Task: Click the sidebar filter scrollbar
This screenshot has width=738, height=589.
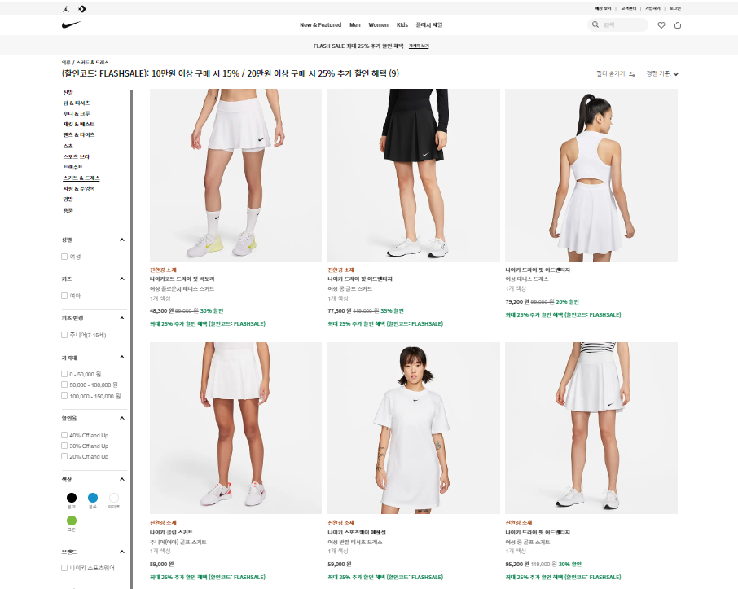Action: (132, 339)
